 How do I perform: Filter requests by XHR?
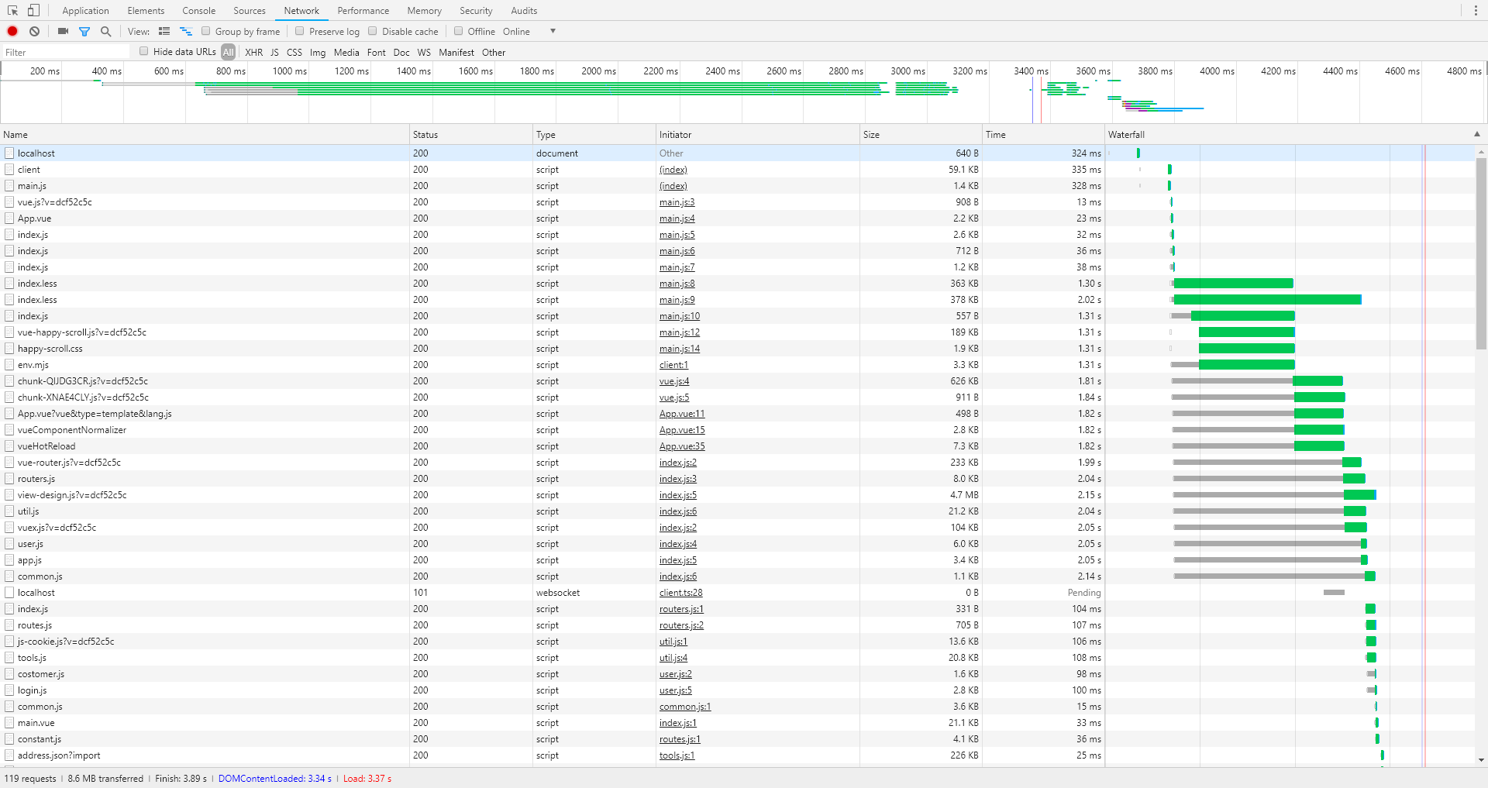coord(253,52)
